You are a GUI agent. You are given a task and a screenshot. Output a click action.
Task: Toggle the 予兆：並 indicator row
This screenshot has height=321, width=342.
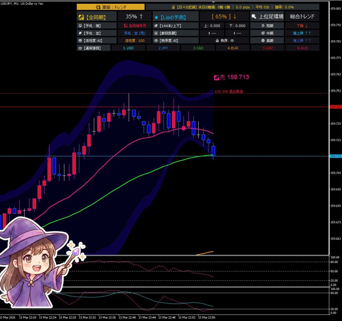pyautogui.click(x=97, y=33)
